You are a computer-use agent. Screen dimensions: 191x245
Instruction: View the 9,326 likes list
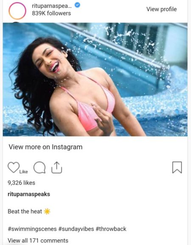click(x=21, y=183)
